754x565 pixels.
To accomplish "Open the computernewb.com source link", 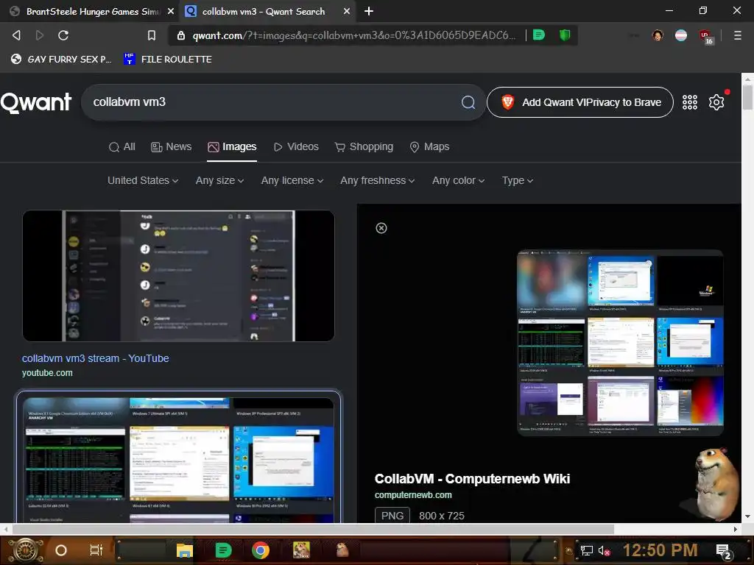I will pos(413,495).
